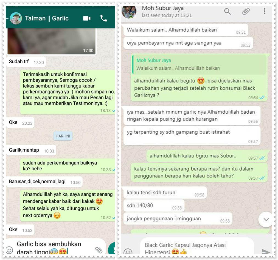Start a video call with Talman
The image size is (278, 260).
[x=87, y=18]
